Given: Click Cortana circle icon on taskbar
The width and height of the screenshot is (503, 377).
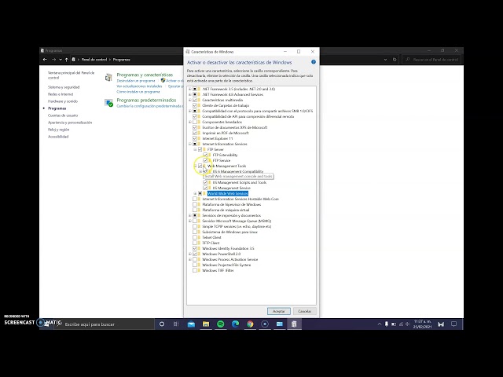Looking at the screenshot, I should [x=162, y=324].
